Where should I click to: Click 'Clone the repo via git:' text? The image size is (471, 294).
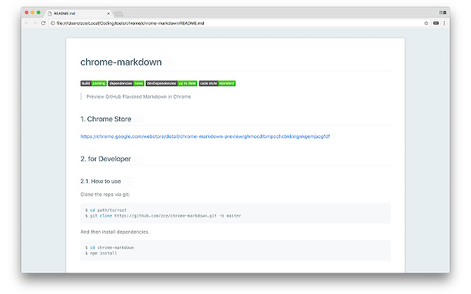point(105,194)
